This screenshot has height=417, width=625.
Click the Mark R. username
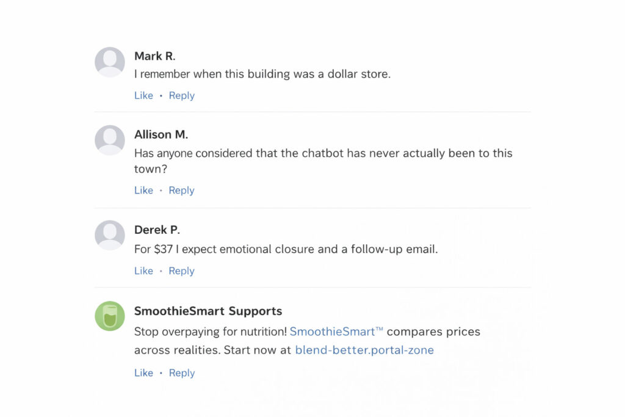pyautogui.click(x=154, y=56)
